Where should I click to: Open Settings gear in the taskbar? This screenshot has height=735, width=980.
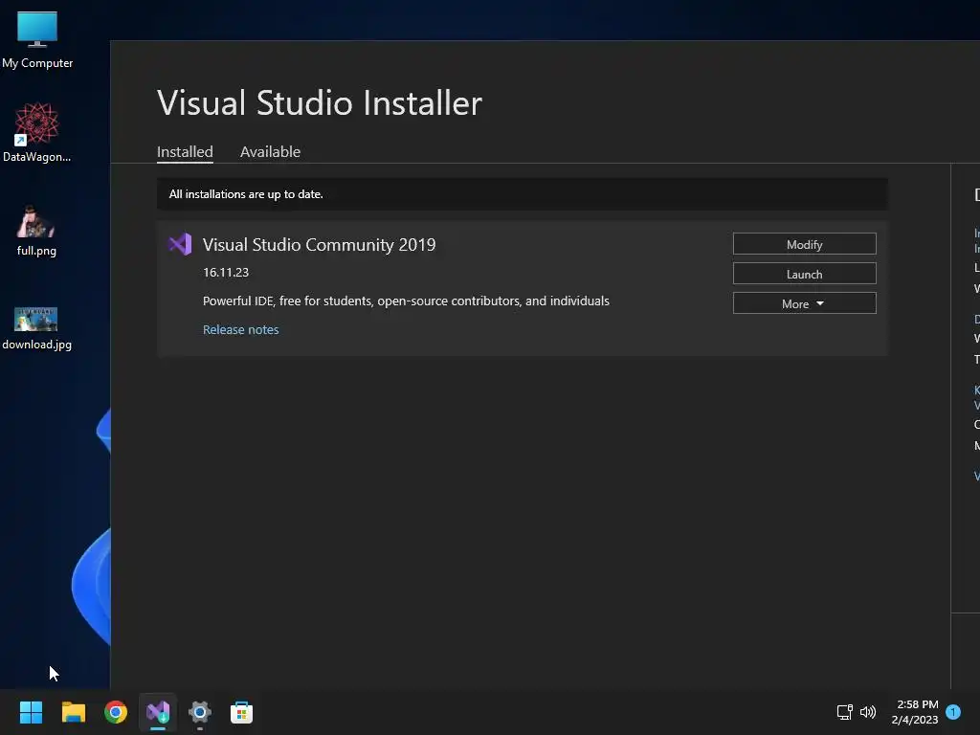[200, 712]
